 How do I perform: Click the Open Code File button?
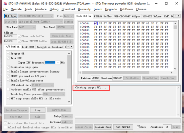tap(62, 36)
